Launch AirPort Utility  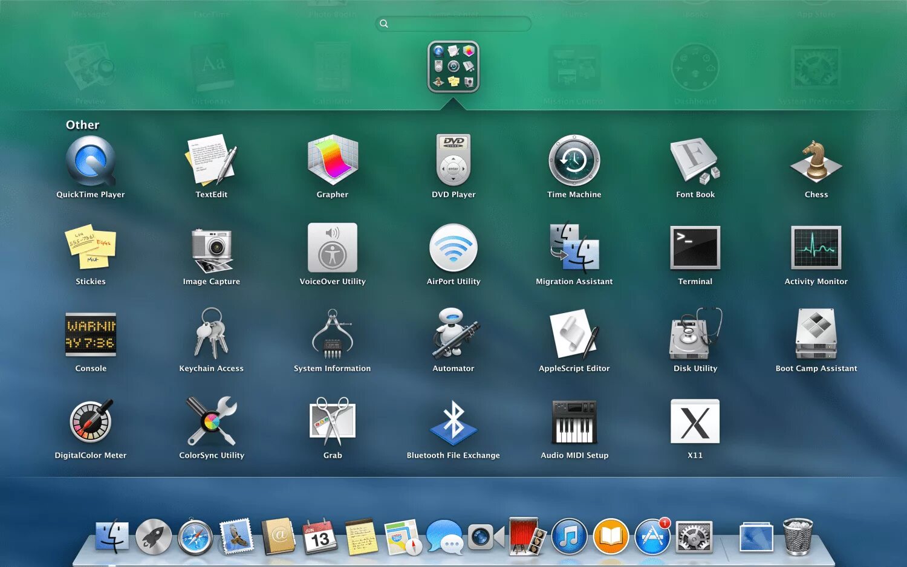click(453, 248)
